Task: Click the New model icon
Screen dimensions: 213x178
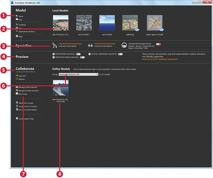Action: tap(17, 19)
